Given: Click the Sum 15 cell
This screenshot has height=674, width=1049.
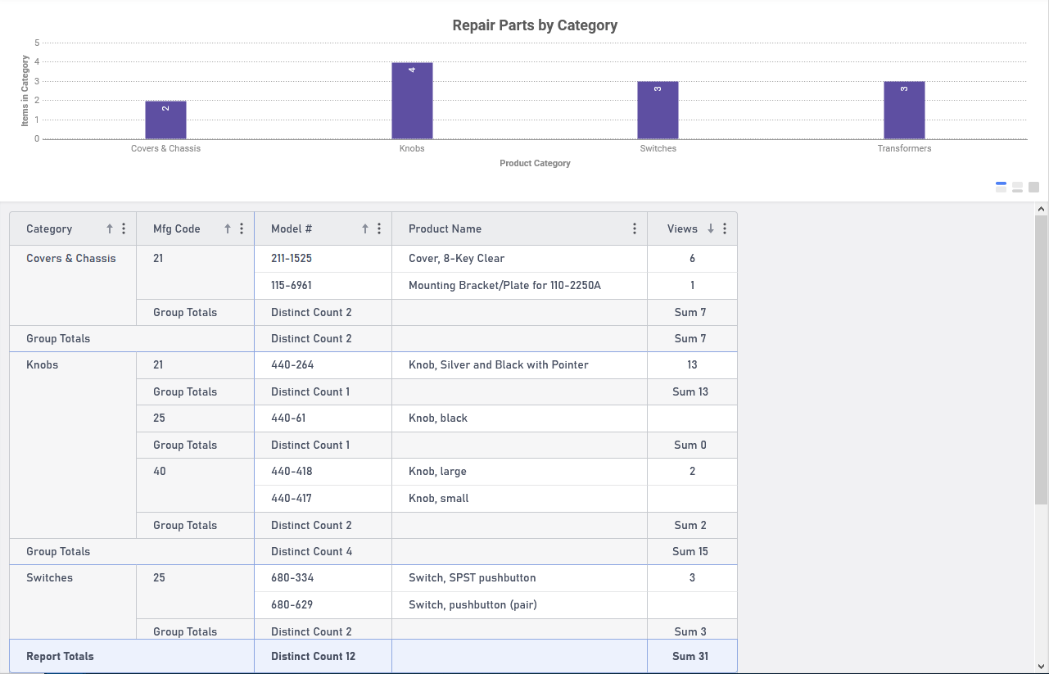Looking at the screenshot, I should click(690, 551).
